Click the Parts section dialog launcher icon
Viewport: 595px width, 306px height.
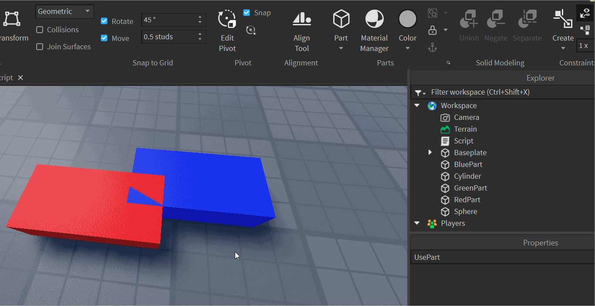coord(448,63)
